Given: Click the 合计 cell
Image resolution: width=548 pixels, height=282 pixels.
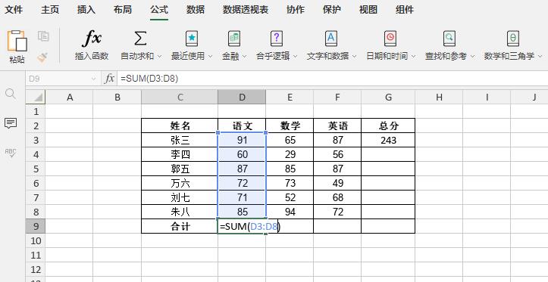Looking at the screenshot, I should pyautogui.click(x=180, y=227).
